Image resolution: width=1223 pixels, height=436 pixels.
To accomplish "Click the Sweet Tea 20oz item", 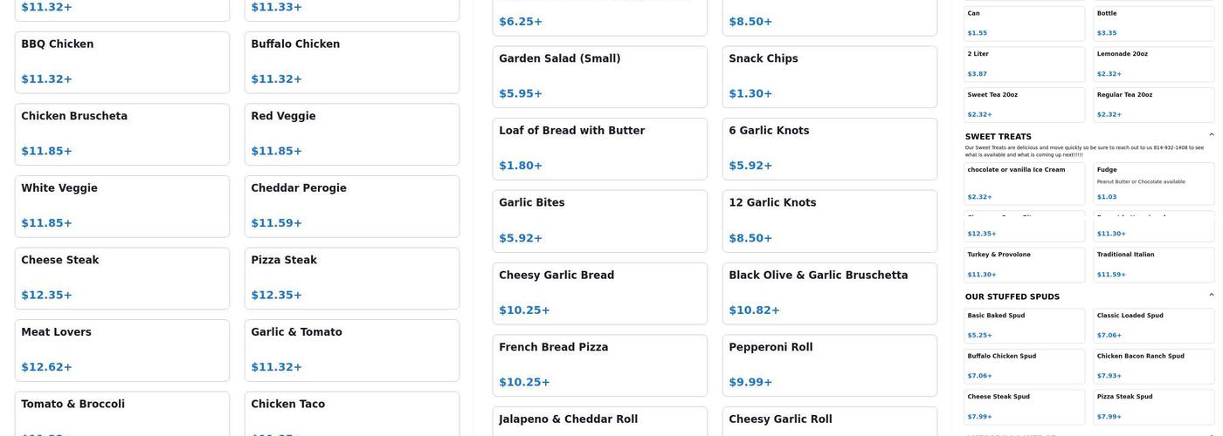I will (1024, 105).
